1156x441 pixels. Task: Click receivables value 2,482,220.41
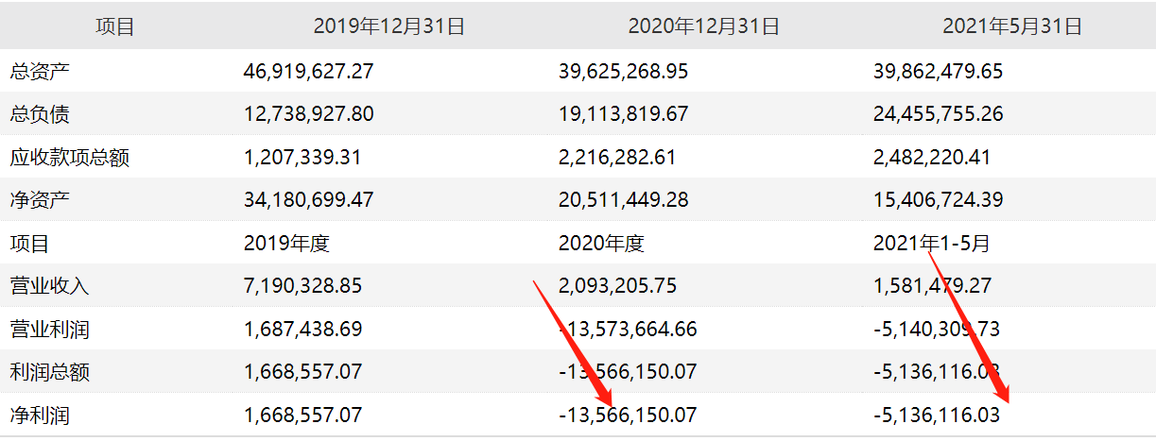[932, 158]
